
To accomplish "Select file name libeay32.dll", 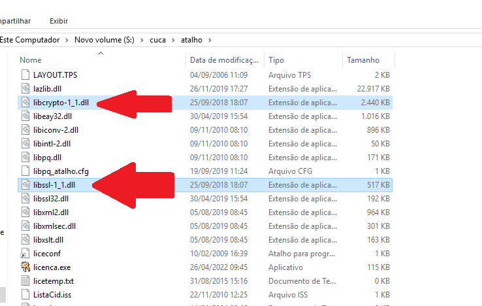I will pyautogui.click(x=52, y=116).
